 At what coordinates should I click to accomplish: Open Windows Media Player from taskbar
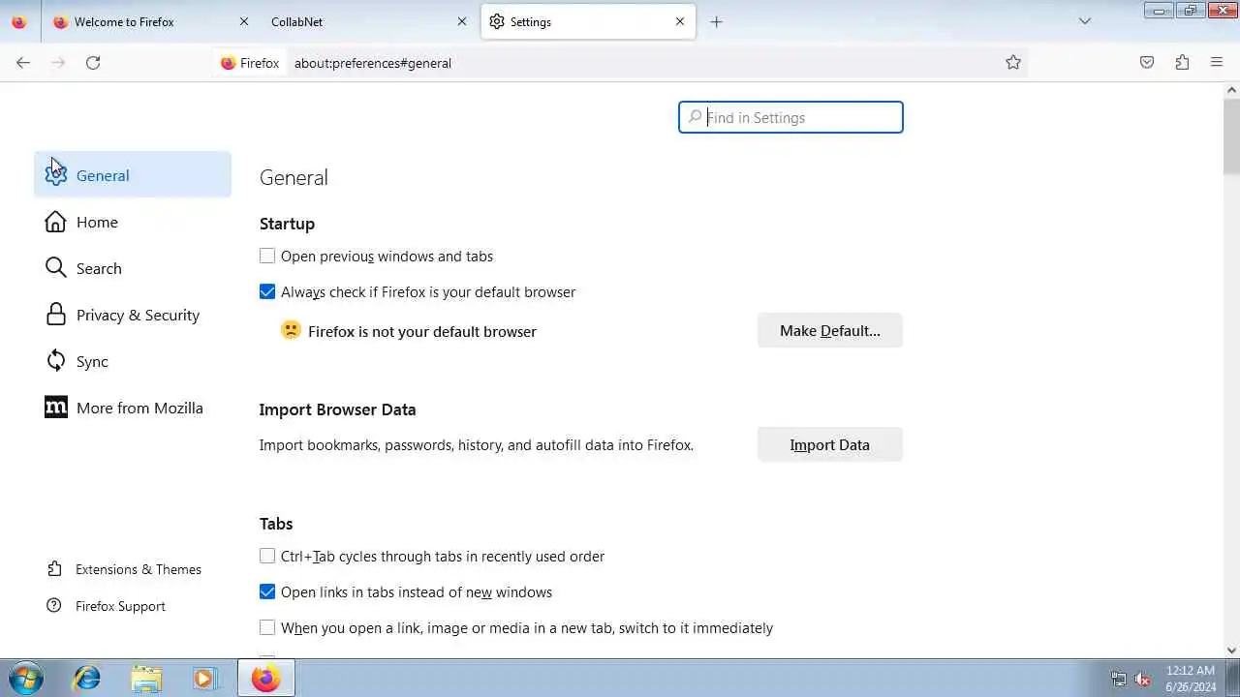pos(205,679)
